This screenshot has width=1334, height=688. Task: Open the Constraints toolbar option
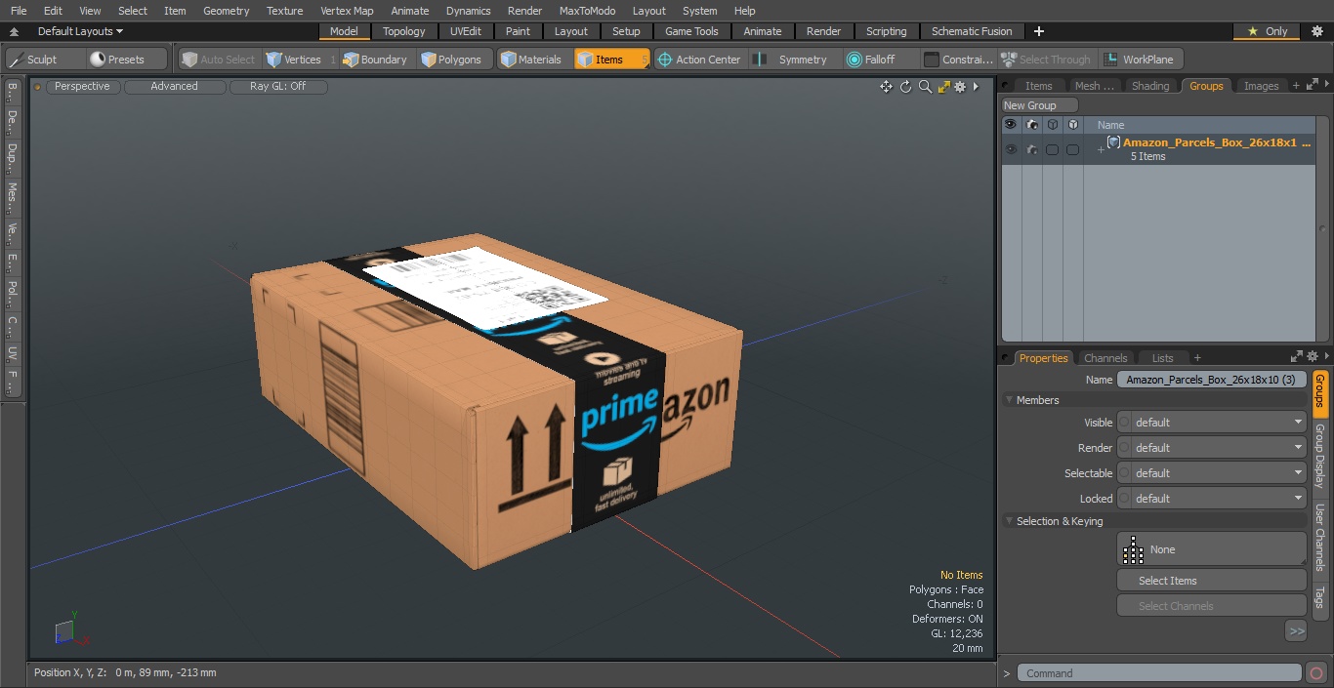pos(959,60)
